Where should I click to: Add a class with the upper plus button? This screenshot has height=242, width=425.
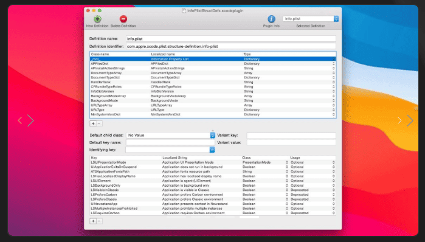pos(93,123)
